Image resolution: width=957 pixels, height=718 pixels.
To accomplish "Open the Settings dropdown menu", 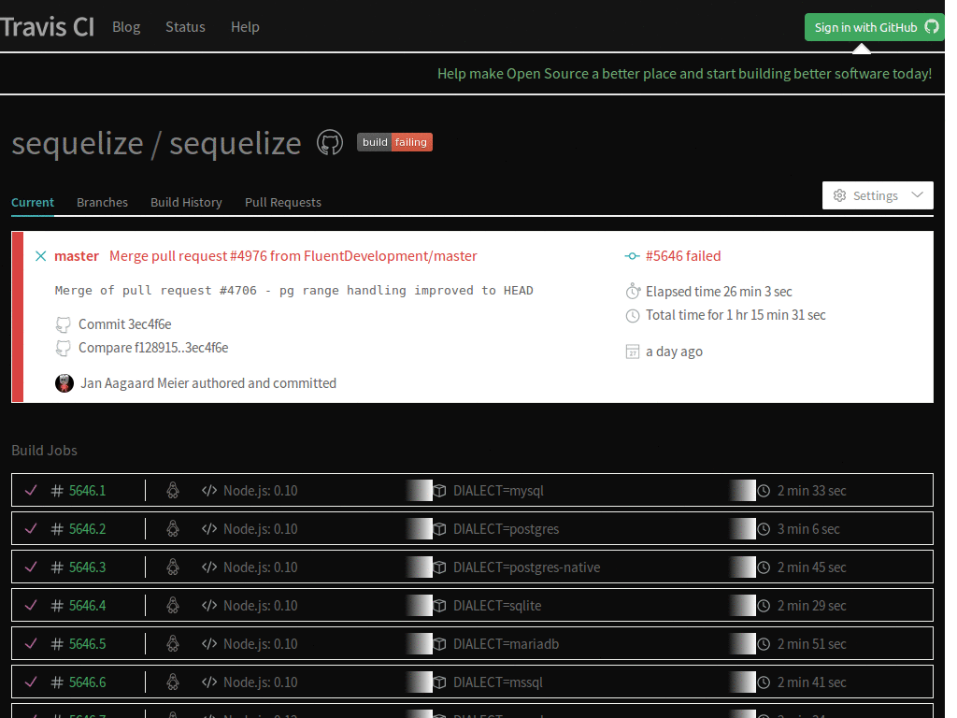I will [877, 195].
